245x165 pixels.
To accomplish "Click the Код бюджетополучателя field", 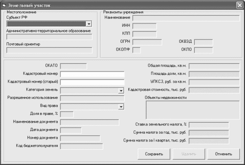I will click(x=81, y=146).
